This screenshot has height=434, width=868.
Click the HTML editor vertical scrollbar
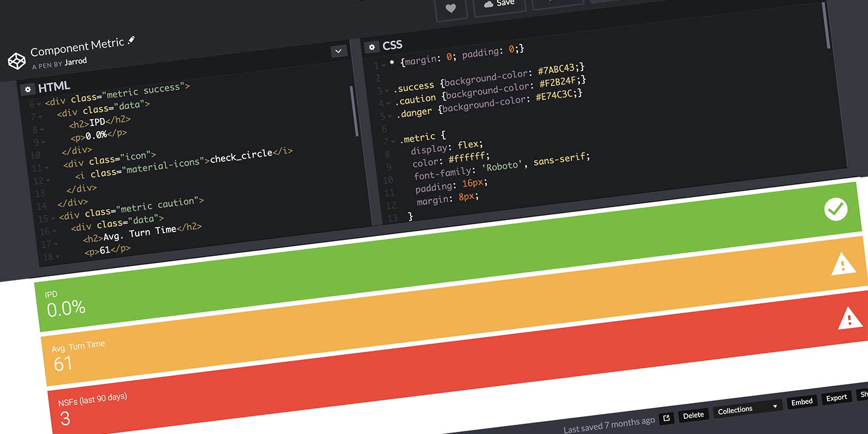pyautogui.click(x=353, y=111)
